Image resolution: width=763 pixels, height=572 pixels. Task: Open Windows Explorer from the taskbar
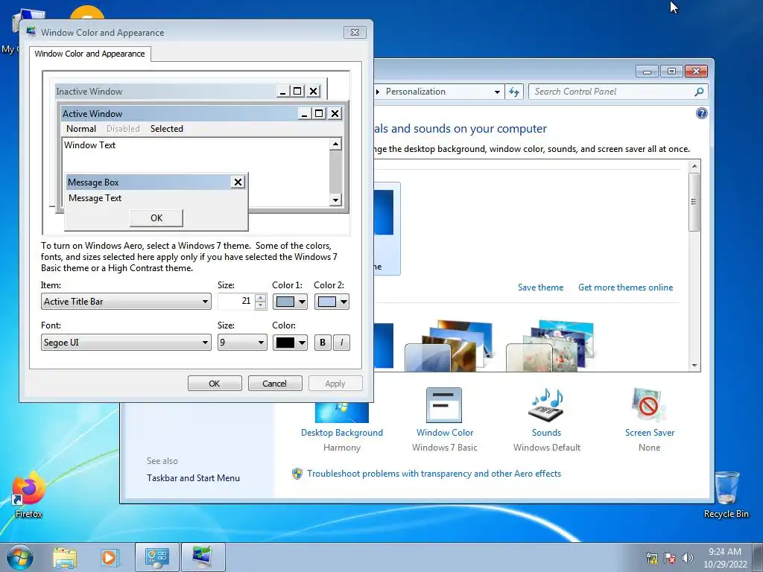(x=65, y=557)
